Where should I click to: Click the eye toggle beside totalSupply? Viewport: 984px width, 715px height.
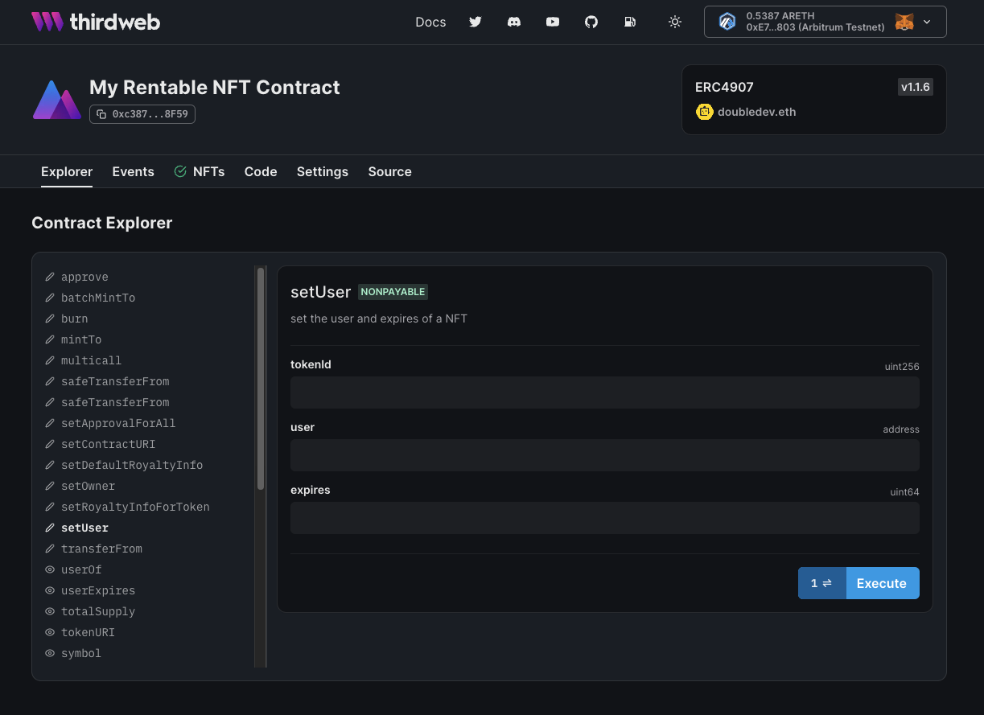pyautogui.click(x=49, y=611)
